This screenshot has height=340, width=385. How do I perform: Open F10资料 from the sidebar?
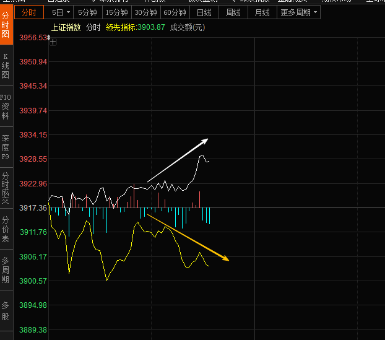6,107
